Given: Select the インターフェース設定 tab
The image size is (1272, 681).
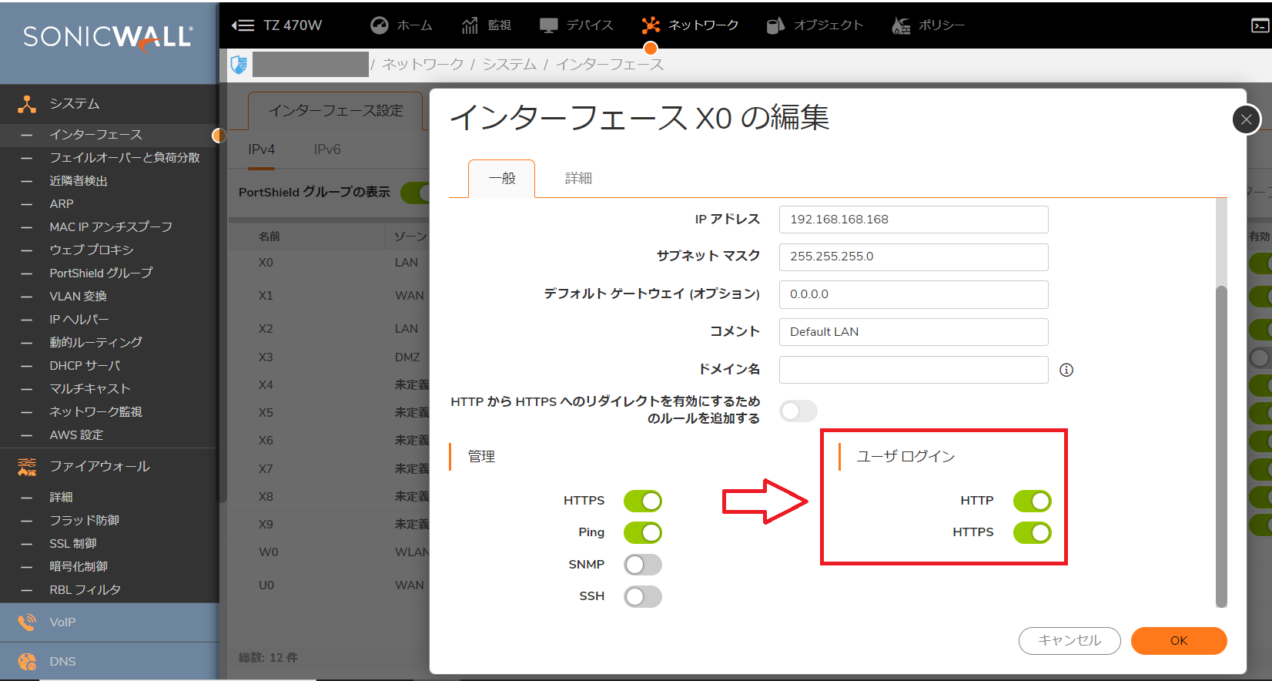Looking at the screenshot, I should pos(336,111).
